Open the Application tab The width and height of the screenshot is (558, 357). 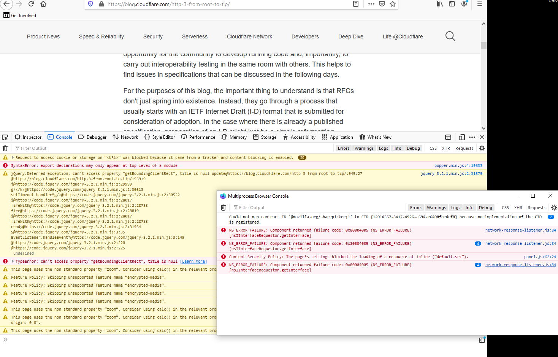click(x=338, y=137)
